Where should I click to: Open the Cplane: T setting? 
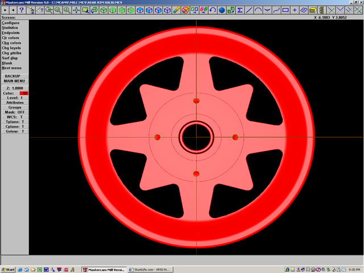(15, 126)
